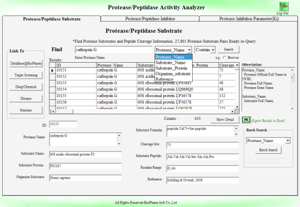This screenshot has width=300, height=207.
Task: Switch to Protease/Peptidase Inhibitor tab
Action: (150, 19)
